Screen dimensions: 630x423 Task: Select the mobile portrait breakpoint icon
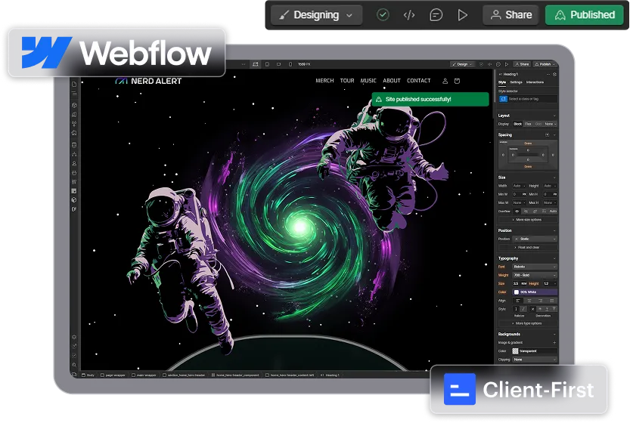[x=290, y=64]
